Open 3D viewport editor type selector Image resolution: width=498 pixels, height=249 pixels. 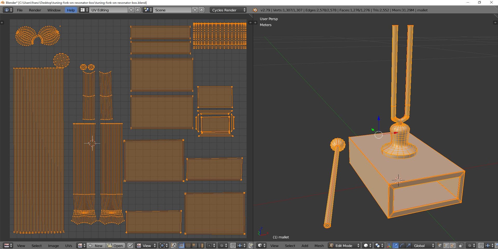point(261,245)
